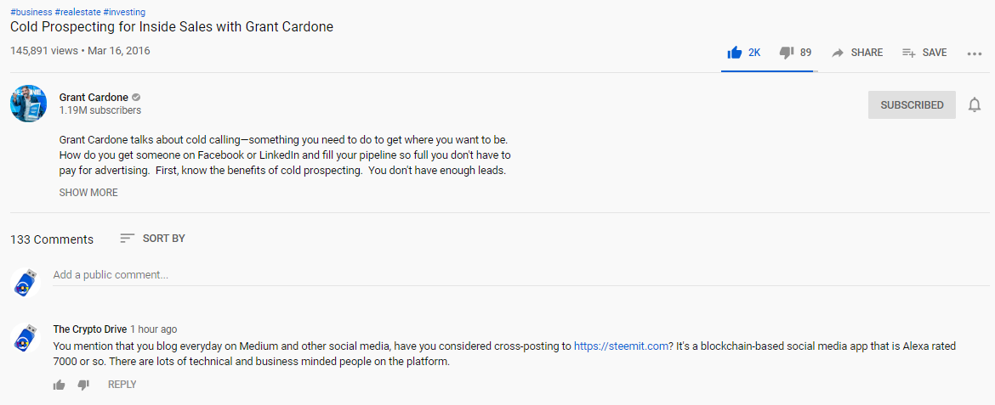
Task: Click the '1 hour ago' comment timestamp
Action: click(x=154, y=329)
